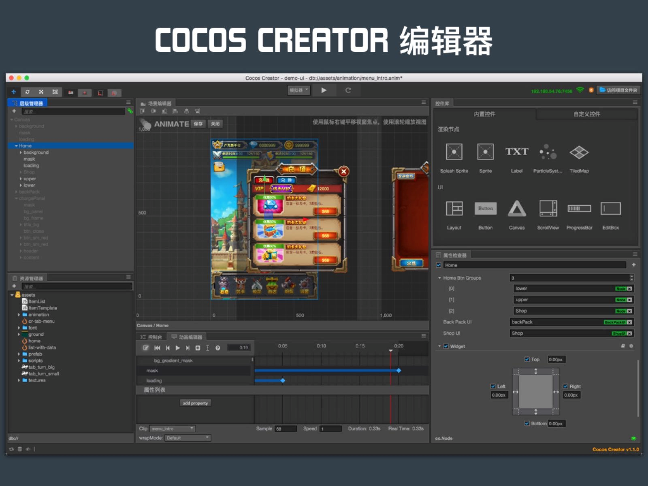Switch to the 内置控件 tab
The image size is (648, 486).
coord(484,114)
